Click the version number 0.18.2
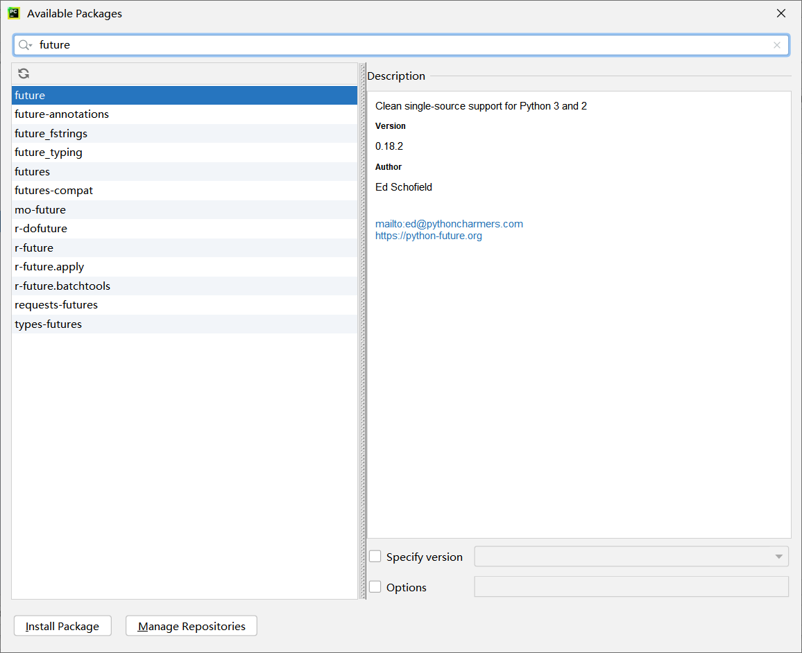The image size is (802, 653). [389, 146]
